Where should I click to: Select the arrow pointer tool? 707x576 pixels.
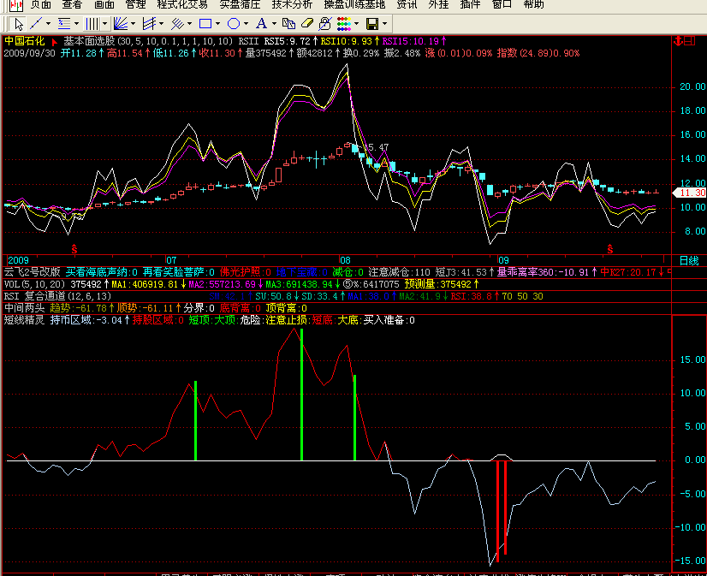(19, 24)
